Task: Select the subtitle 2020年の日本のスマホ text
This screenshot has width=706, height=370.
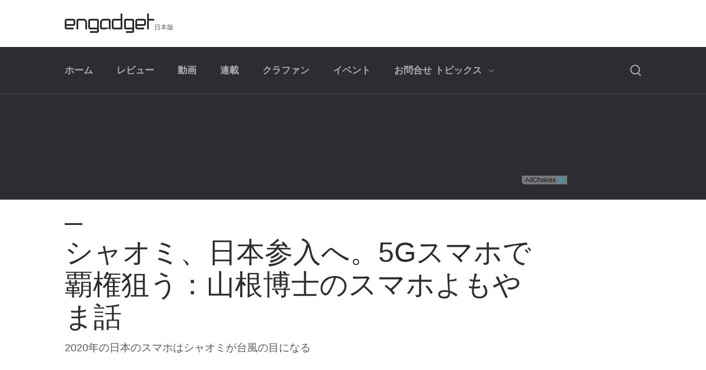Action: tap(187, 348)
